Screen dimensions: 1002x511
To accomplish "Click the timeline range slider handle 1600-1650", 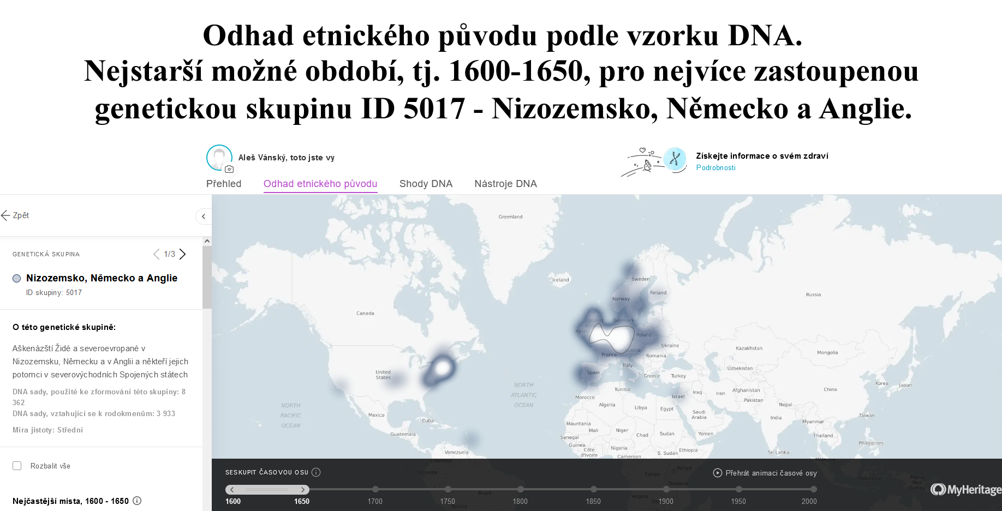I will 267,490.
